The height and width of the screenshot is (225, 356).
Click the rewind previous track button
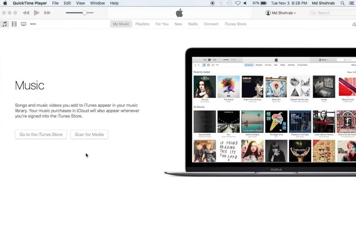pos(26,13)
